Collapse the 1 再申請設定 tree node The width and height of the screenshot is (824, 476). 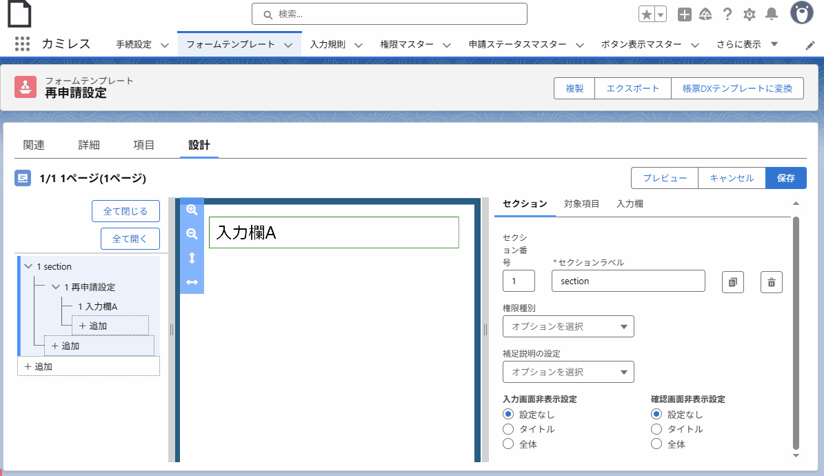[x=56, y=287]
